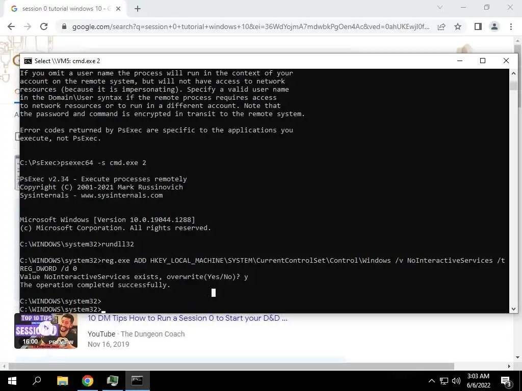View site lock information icon
Screen dimensions: 522x391
click(64, 26)
